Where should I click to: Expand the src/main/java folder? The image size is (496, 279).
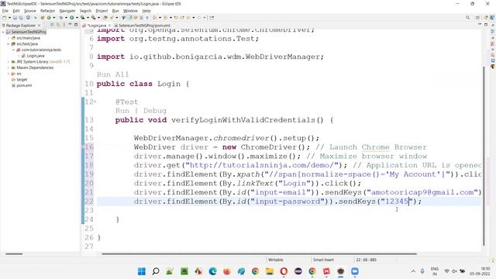9,38
